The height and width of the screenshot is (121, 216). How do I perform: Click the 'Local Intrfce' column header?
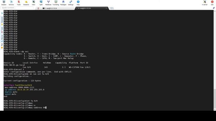pos(30,63)
